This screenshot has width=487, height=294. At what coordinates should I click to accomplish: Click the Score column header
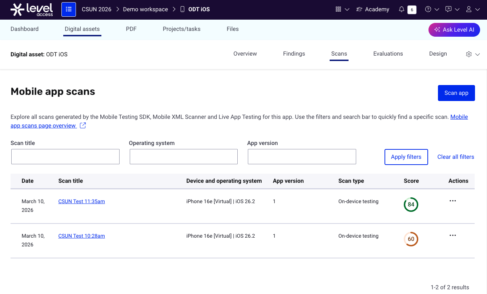pyautogui.click(x=411, y=181)
